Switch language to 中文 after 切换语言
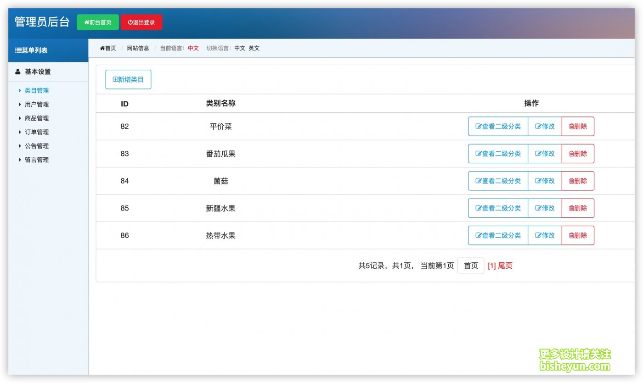Viewport: 643px width, 383px height. [240, 48]
